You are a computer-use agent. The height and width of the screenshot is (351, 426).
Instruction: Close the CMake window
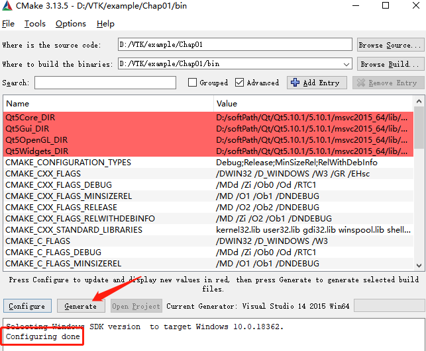(415, 5)
